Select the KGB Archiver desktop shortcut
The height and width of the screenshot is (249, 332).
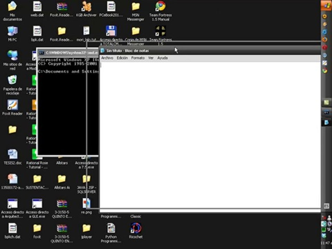tap(86, 9)
